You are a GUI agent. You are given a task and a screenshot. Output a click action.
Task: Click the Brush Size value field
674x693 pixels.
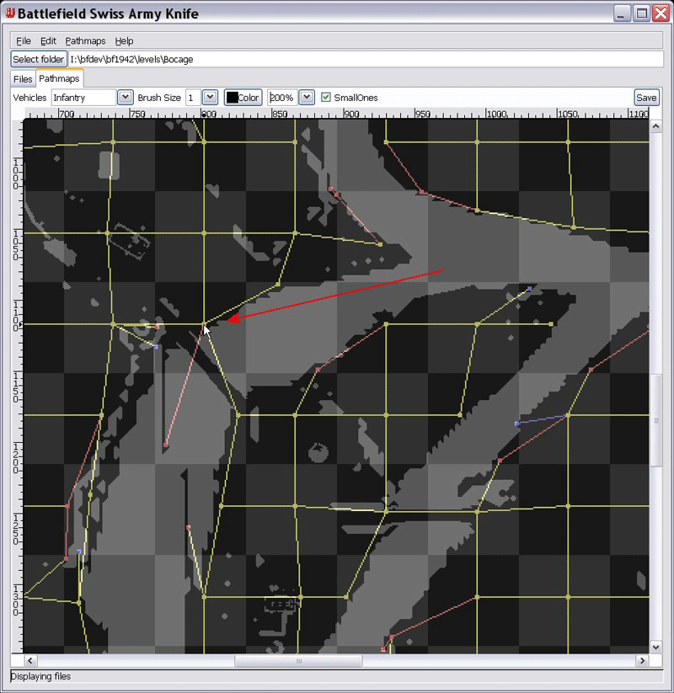(193, 98)
